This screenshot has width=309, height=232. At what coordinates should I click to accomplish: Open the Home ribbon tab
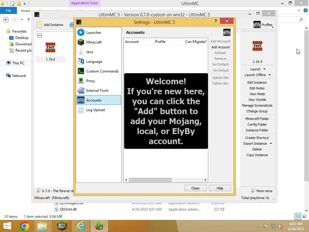point(26,11)
